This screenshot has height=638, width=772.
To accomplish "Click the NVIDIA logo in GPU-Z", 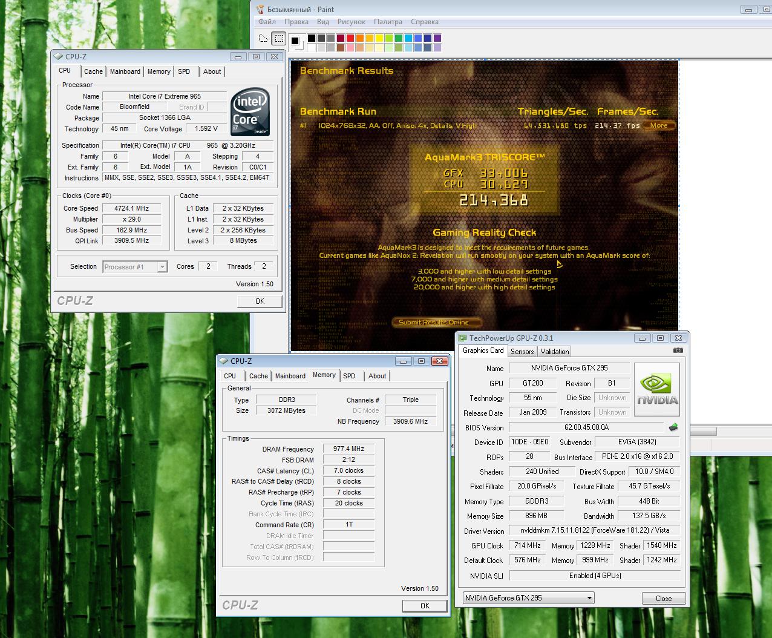I will pos(657,390).
